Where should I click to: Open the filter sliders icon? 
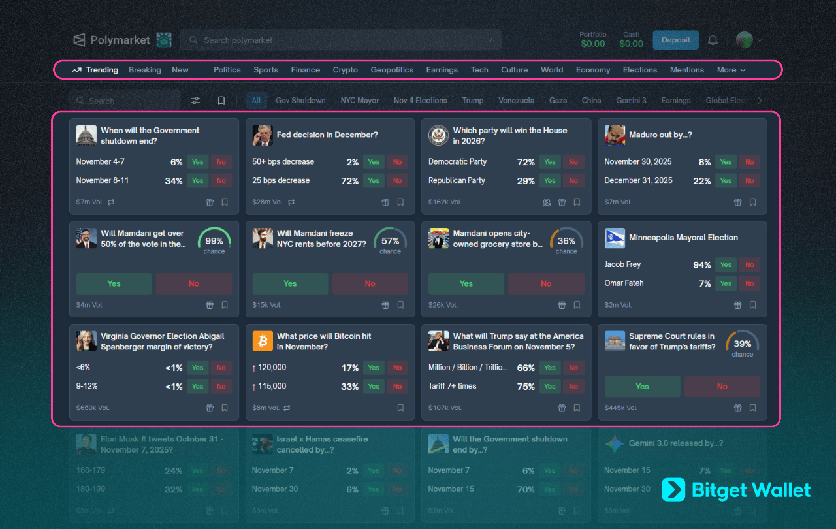196,101
